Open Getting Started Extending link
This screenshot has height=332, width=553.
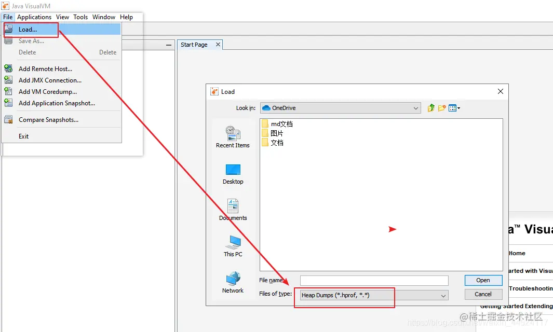point(517,306)
